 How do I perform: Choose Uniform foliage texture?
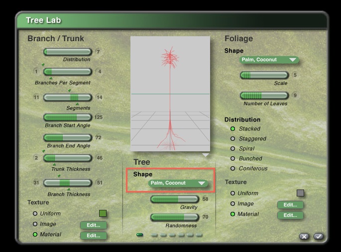[232, 193]
